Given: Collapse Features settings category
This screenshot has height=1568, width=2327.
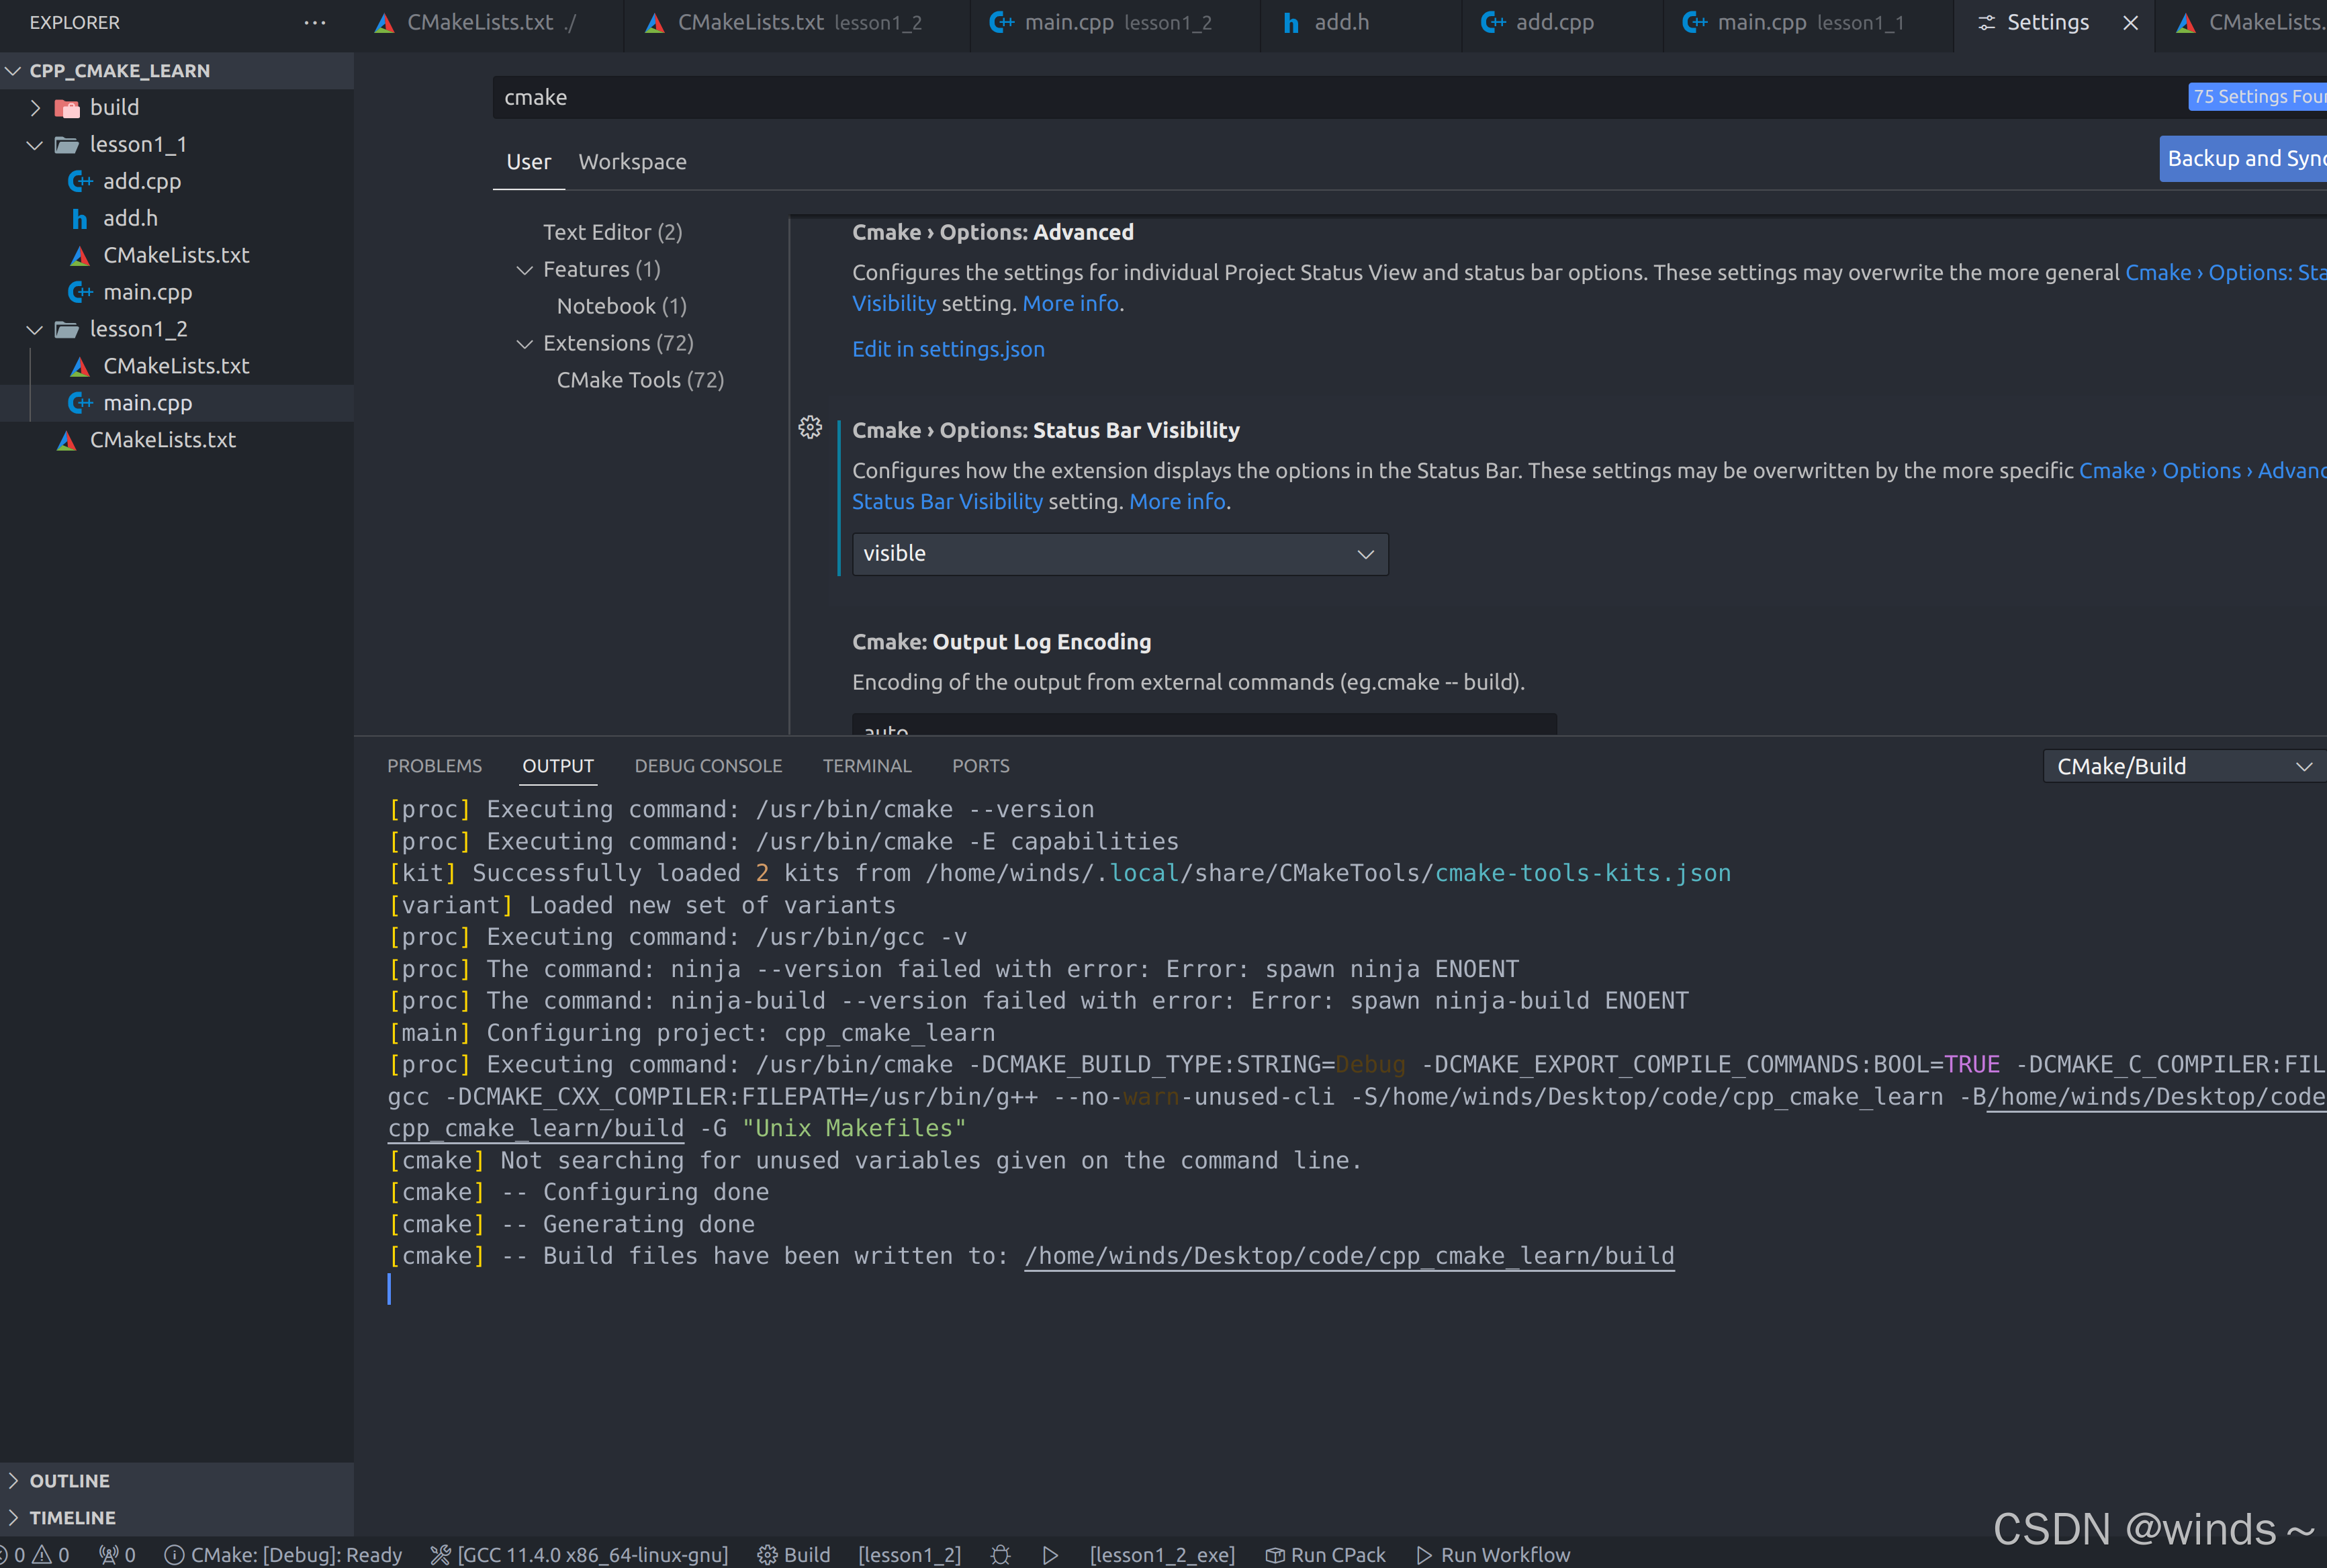Looking at the screenshot, I should pos(524,270).
